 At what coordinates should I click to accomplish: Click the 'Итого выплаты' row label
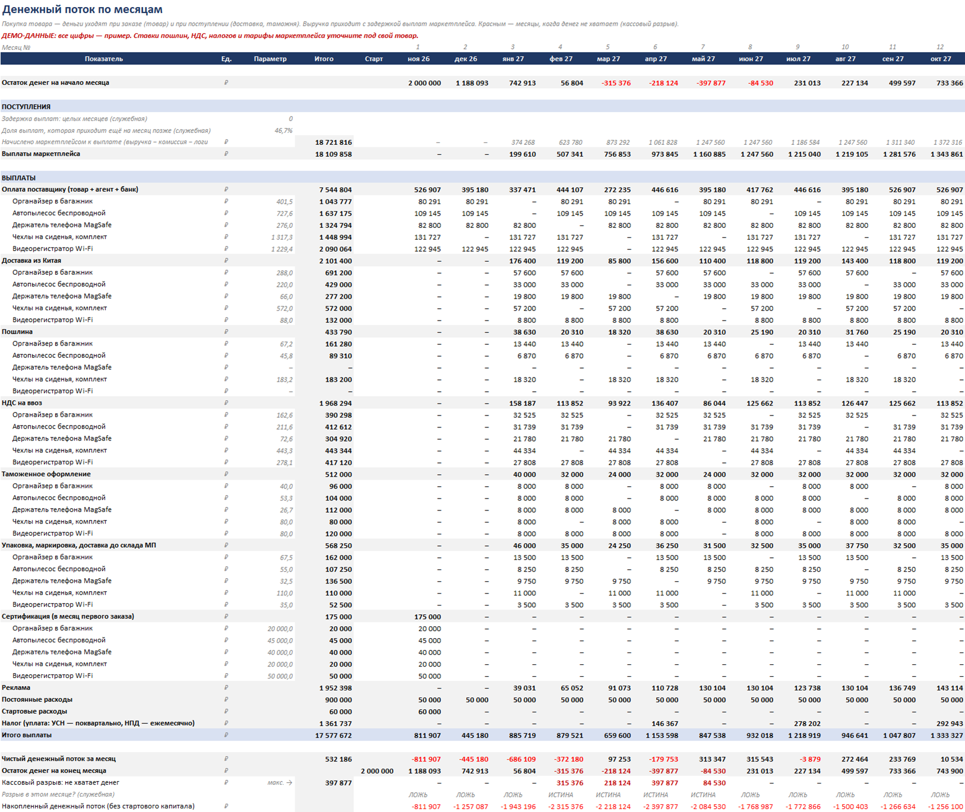pos(27,735)
